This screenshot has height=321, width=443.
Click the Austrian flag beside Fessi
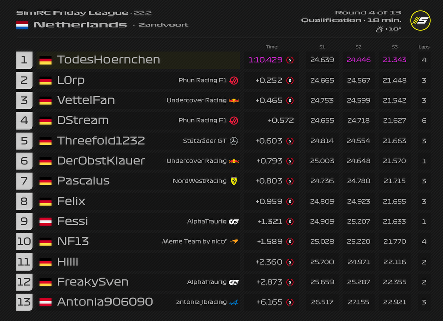pyautogui.click(x=46, y=221)
